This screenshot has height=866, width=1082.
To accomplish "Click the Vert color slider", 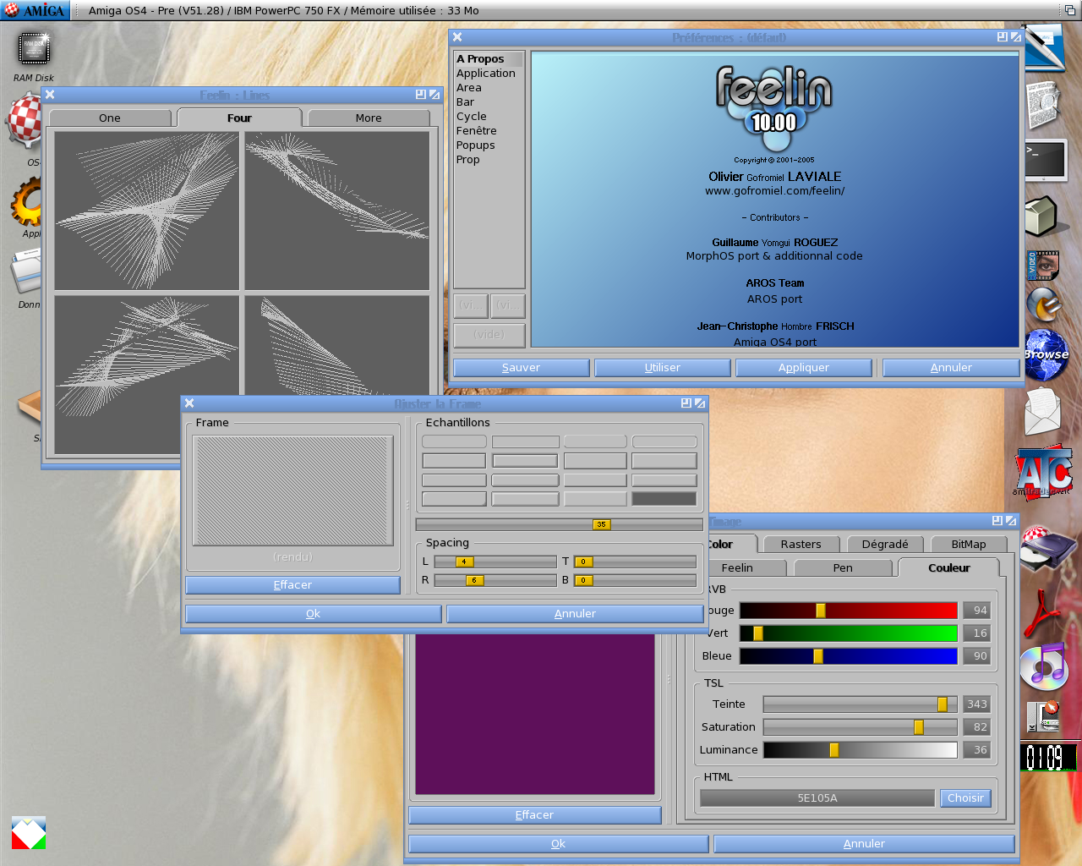I will (849, 633).
